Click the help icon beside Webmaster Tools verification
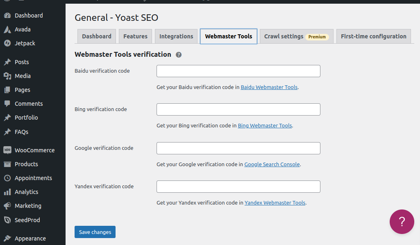 179,55
